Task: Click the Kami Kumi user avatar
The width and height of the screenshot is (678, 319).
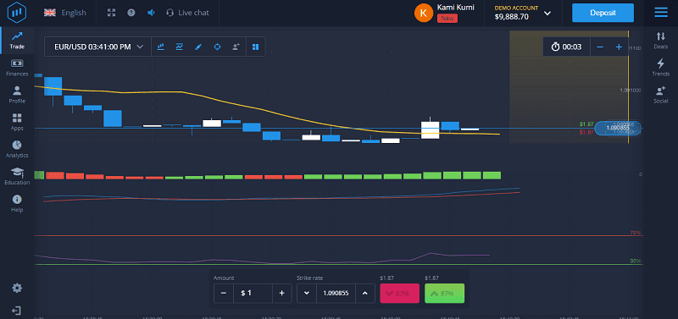Action: point(423,13)
